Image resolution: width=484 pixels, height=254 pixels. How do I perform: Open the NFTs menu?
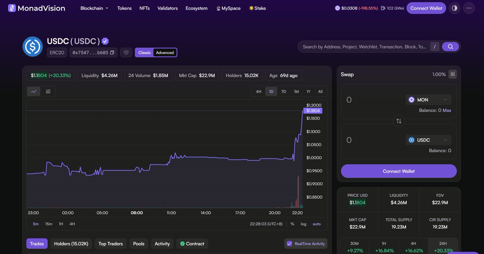(x=144, y=8)
